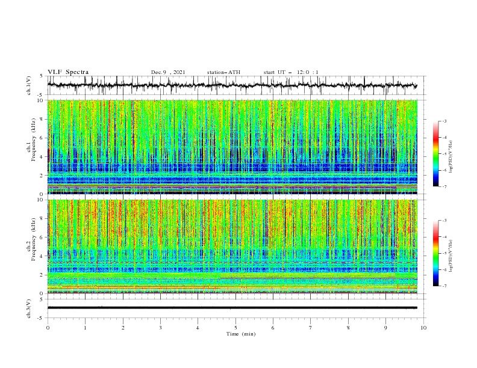
Task: Click time axis tick label "1"
Action: (x=85, y=328)
